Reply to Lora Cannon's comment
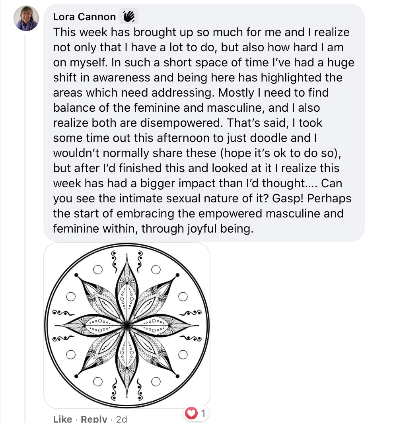This screenshot has width=397, height=423. tap(94, 419)
